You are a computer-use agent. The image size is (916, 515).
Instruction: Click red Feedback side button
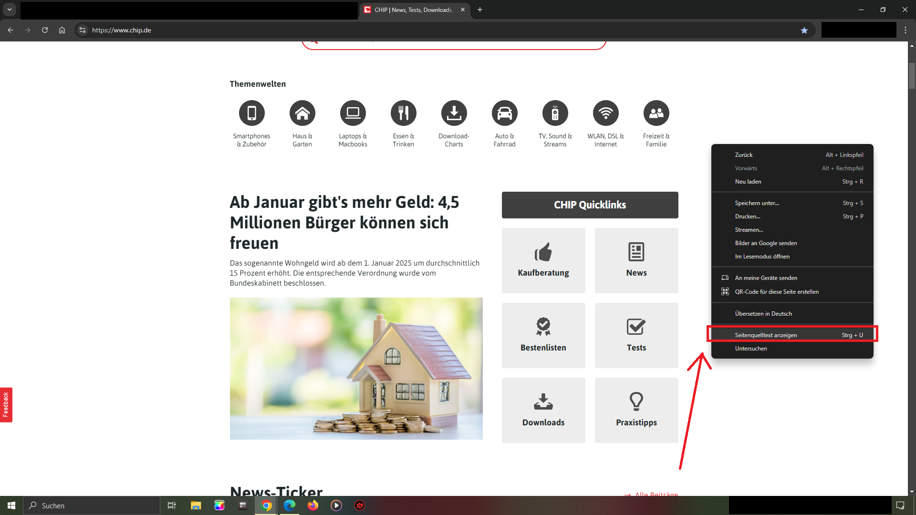tap(6, 404)
